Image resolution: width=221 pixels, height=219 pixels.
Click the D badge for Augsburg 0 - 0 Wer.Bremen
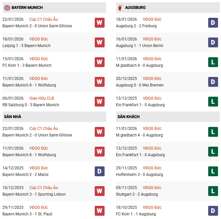click(213, 82)
